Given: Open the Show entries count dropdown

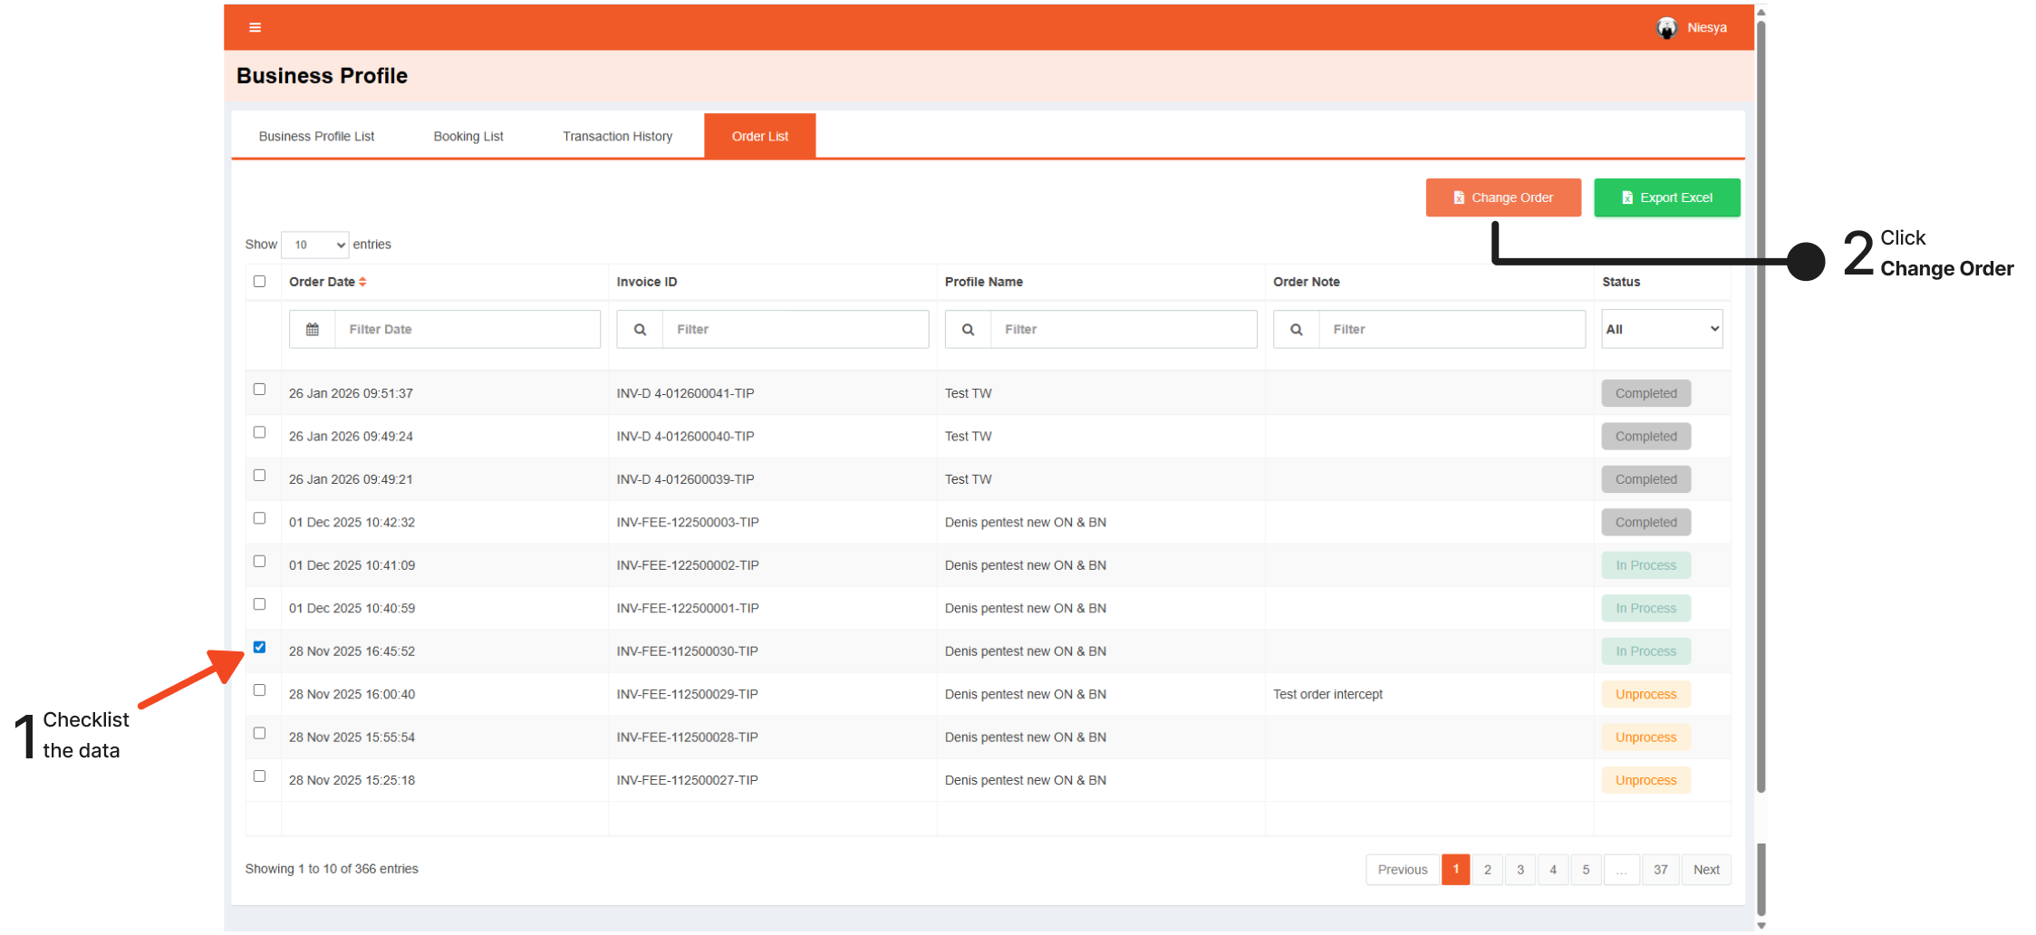Looking at the screenshot, I should (x=315, y=245).
